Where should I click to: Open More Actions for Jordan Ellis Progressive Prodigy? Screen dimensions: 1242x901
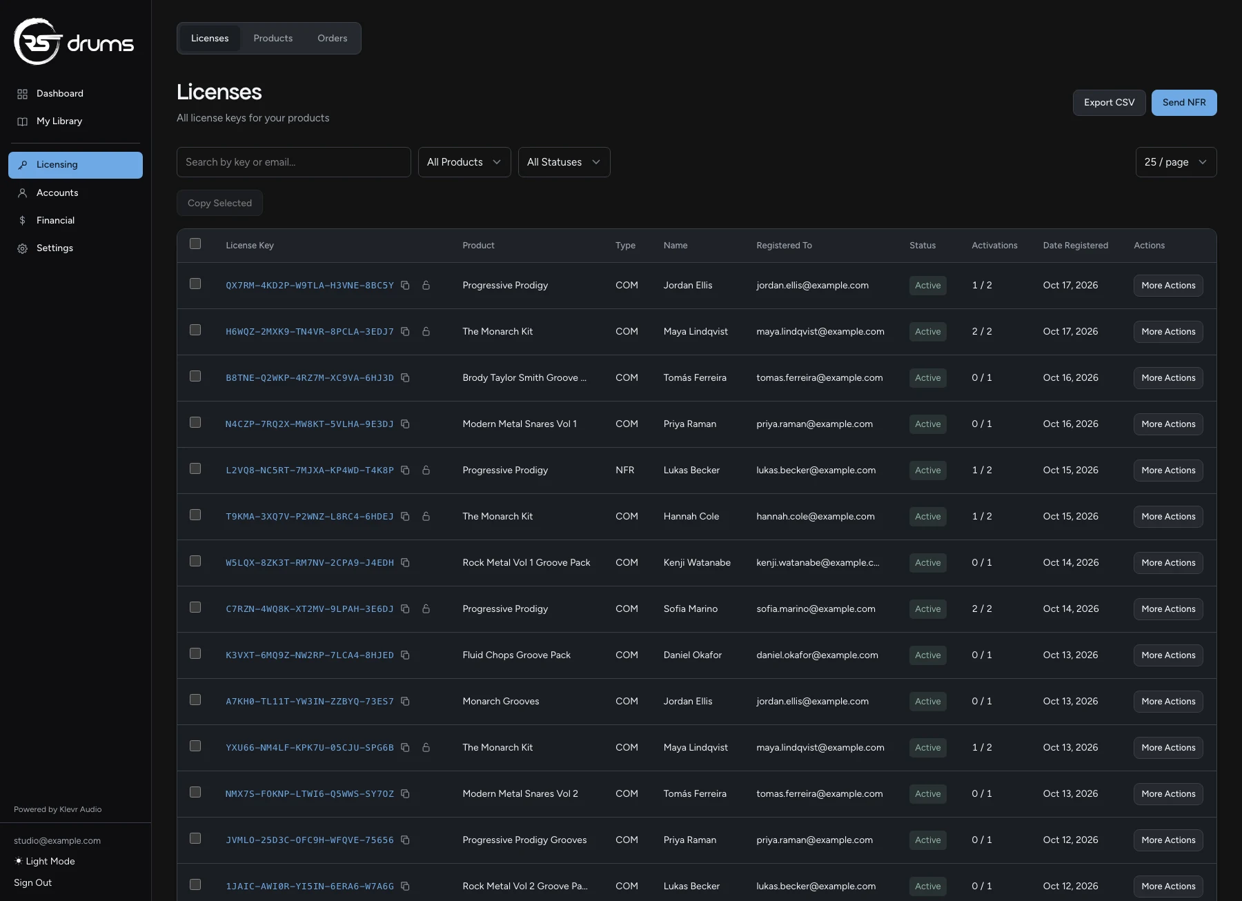1168,286
